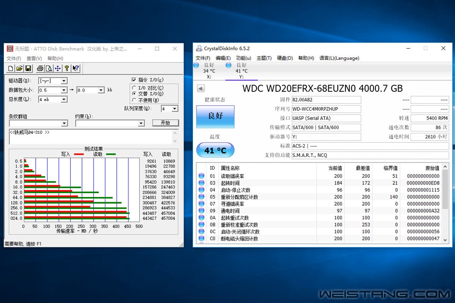Open the 语言(L)(Language) menu
This screenshot has height=303, width=455.
(x=339, y=58)
